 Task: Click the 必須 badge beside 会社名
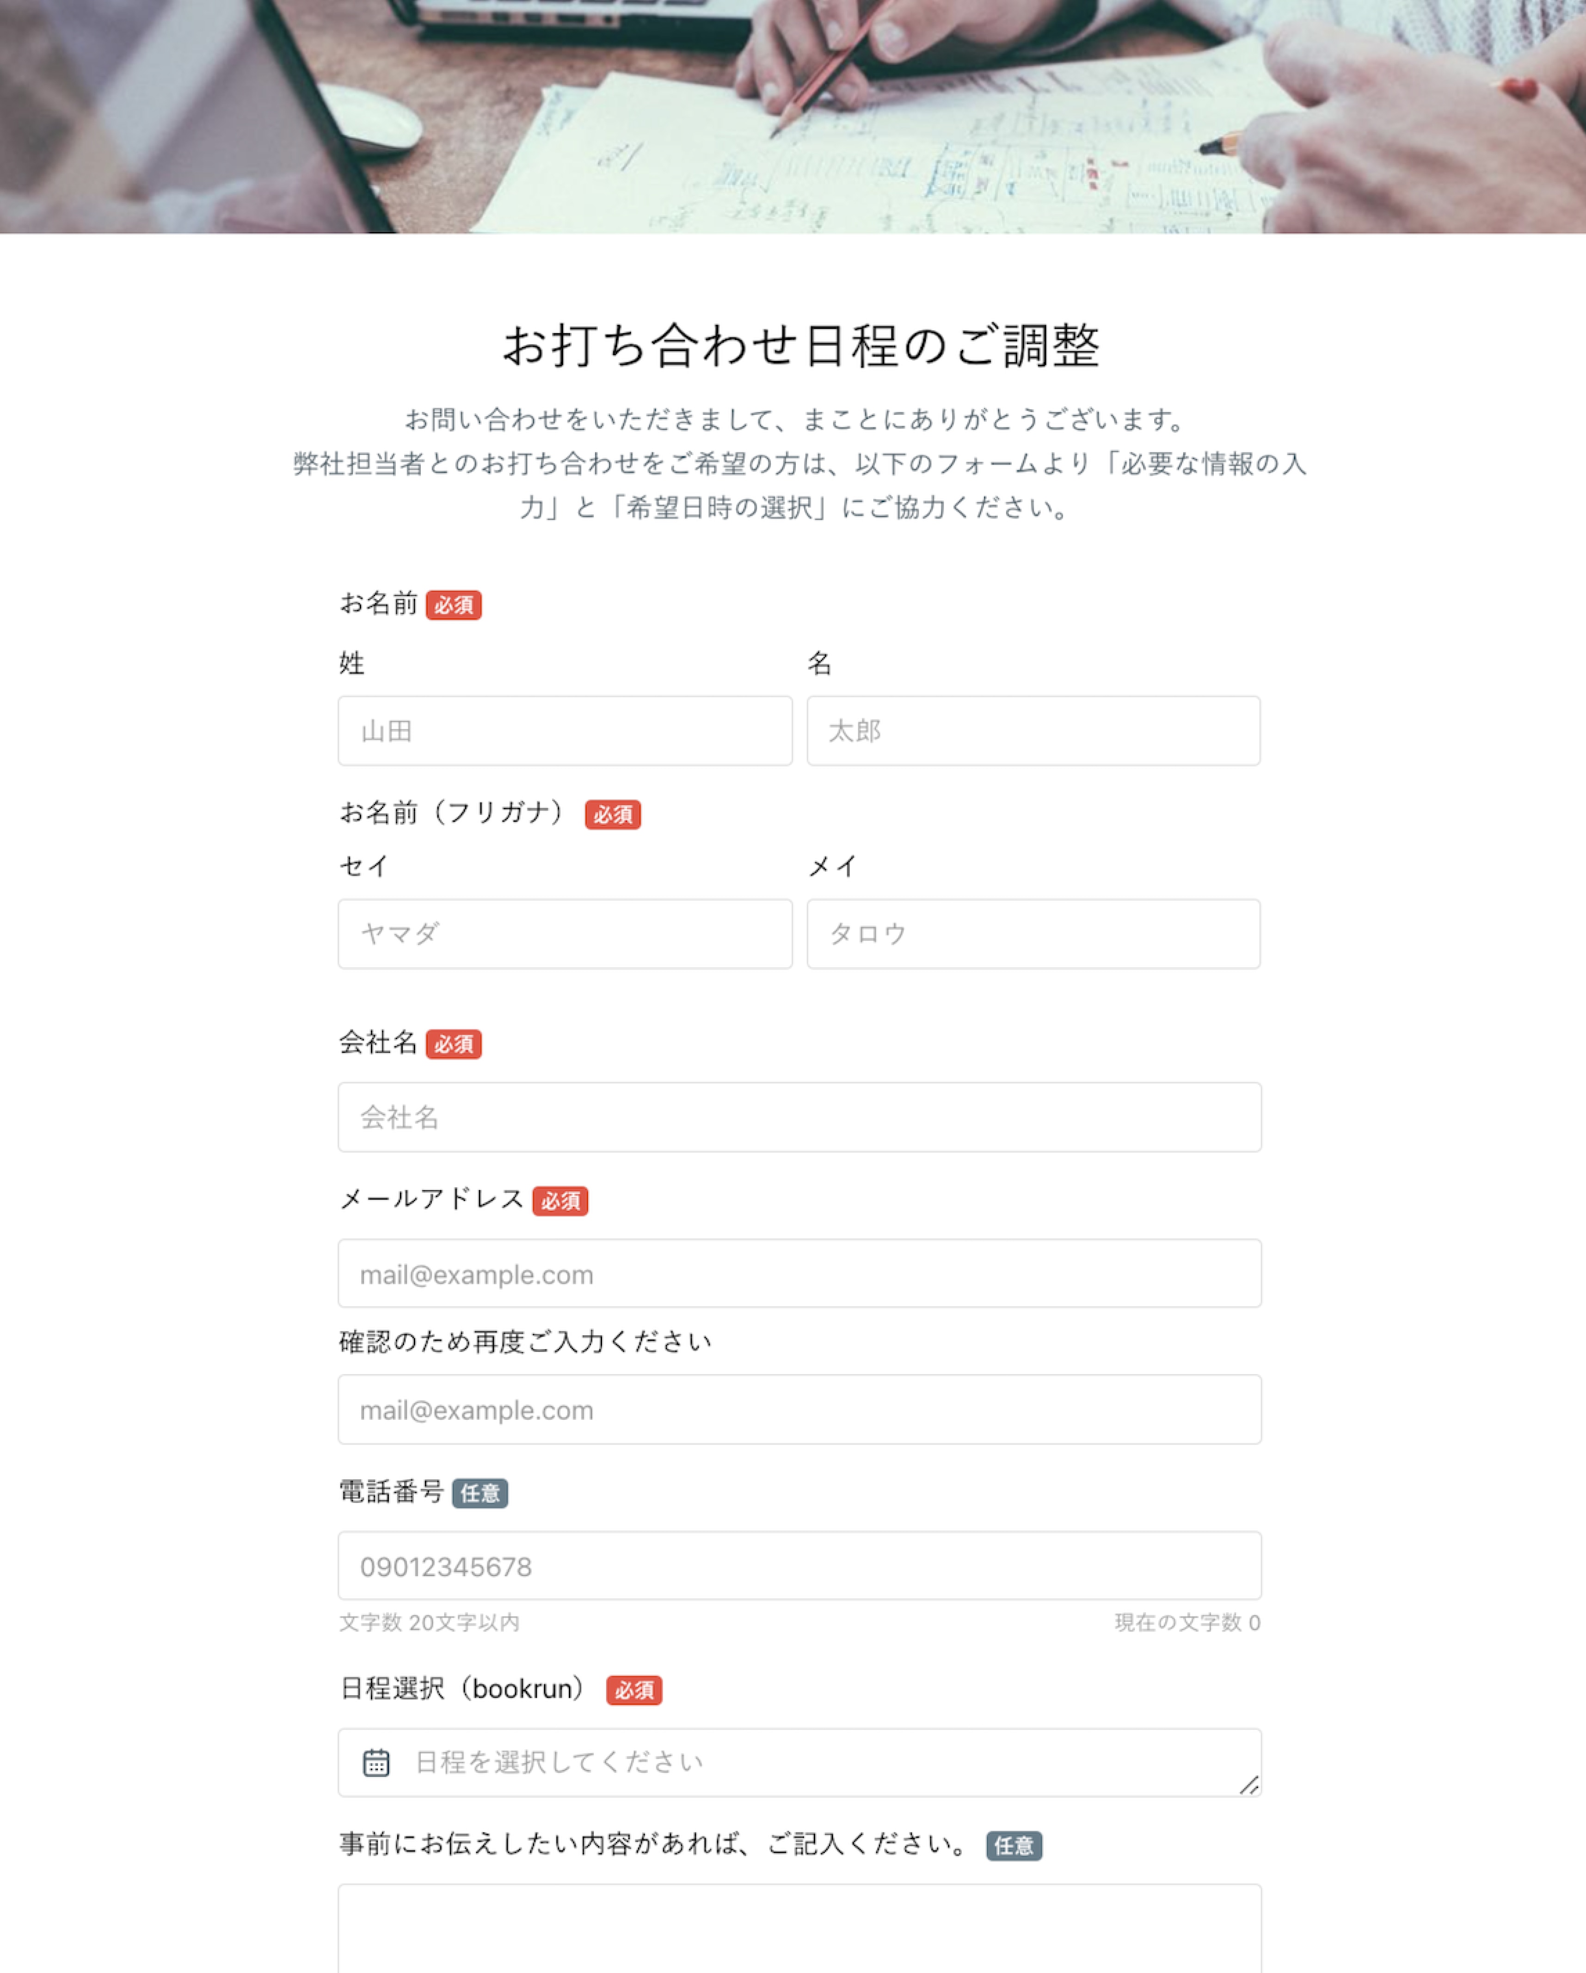454,1043
